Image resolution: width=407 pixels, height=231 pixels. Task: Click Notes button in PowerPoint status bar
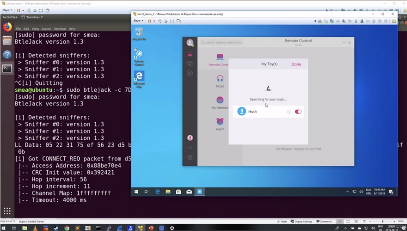282,222
